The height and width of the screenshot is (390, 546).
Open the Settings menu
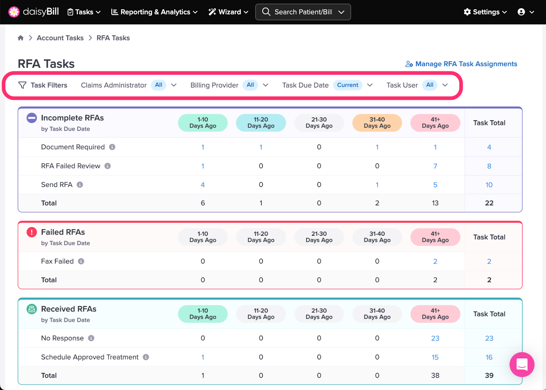(485, 12)
